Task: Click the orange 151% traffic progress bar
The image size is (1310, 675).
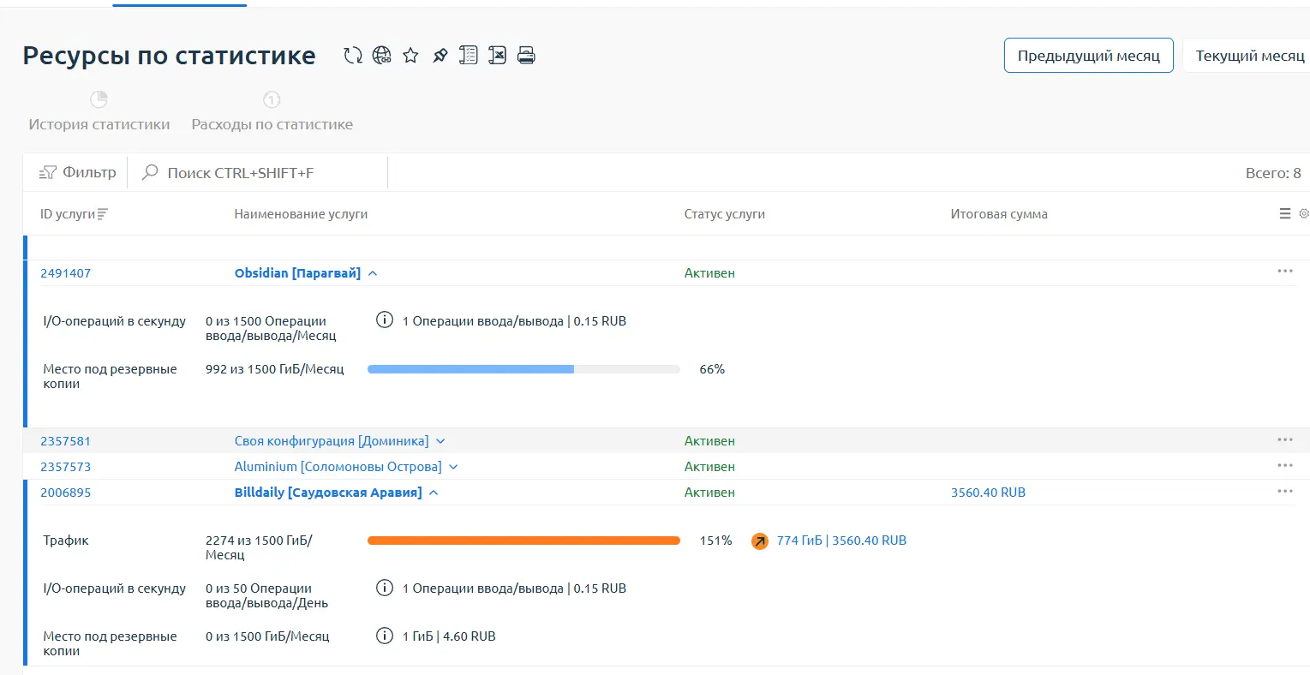Action: tap(523, 541)
